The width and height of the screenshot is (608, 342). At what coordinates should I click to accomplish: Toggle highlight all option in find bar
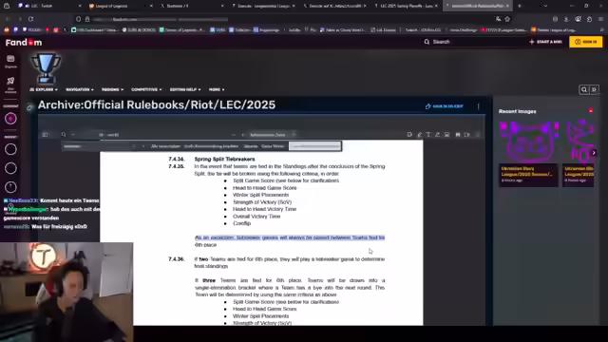[165, 146]
